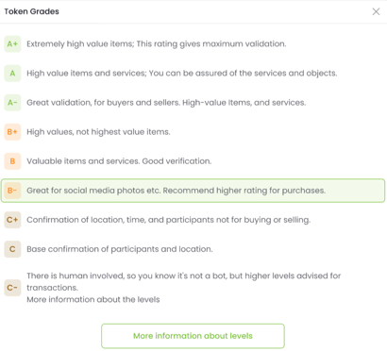Choose the orange B+ grade badge

tap(12, 132)
